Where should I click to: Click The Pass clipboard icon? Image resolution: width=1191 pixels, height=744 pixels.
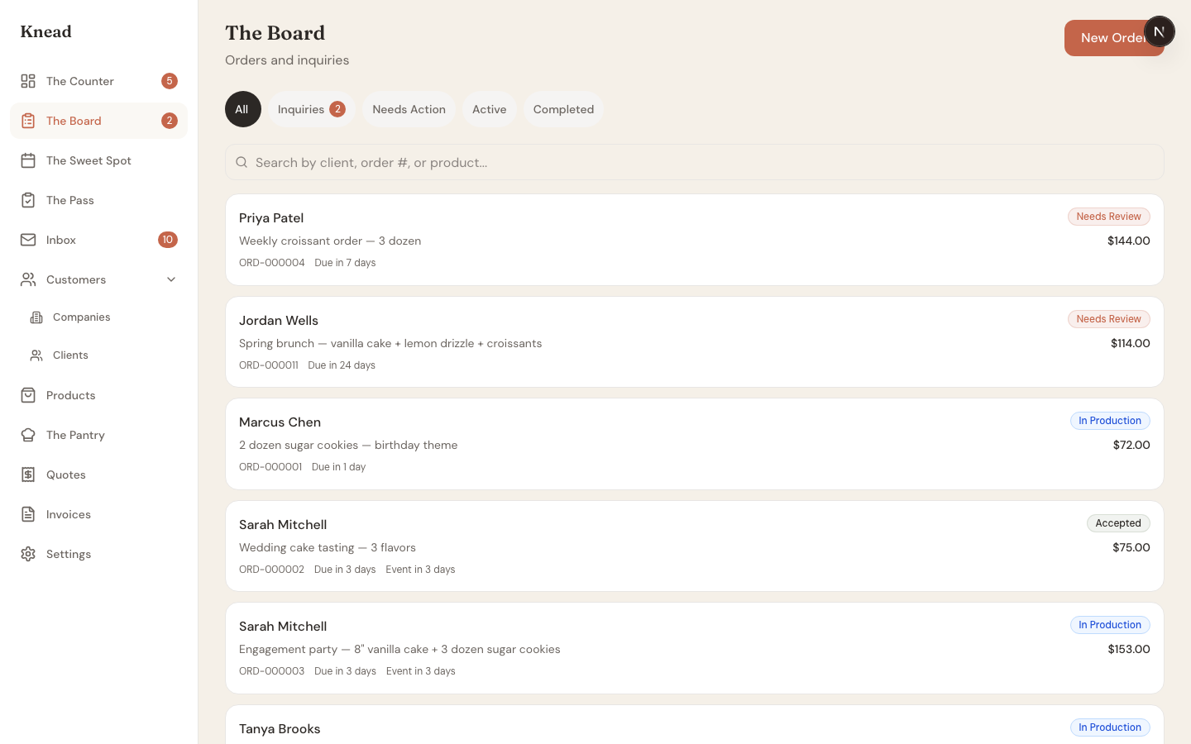tap(27, 200)
